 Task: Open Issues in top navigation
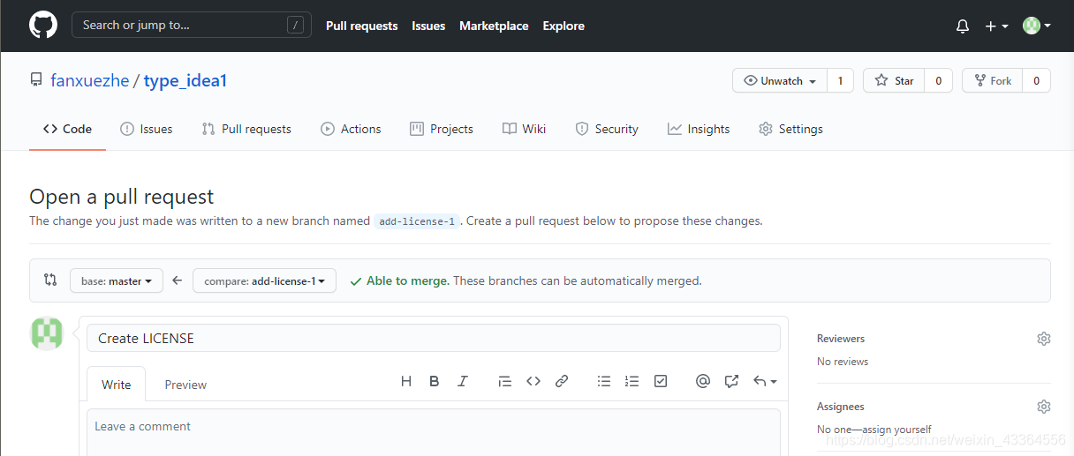click(428, 26)
